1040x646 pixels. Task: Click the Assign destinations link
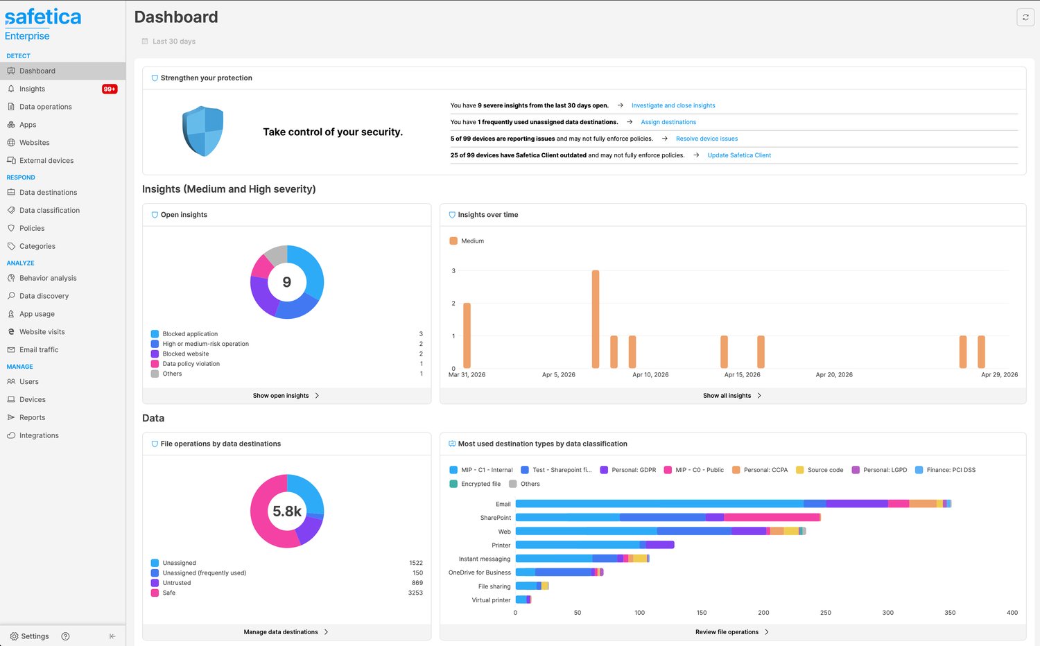pos(668,122)
